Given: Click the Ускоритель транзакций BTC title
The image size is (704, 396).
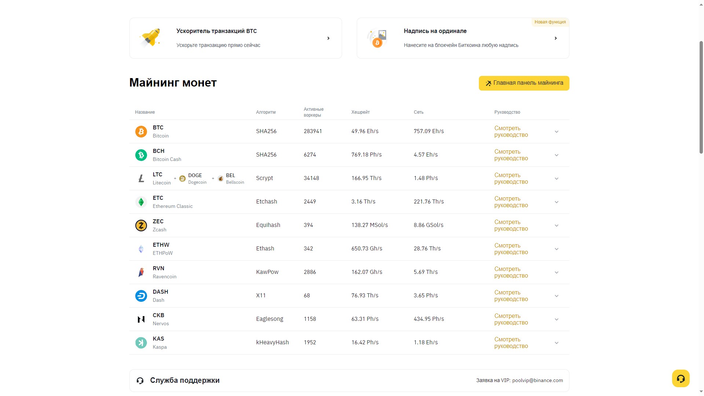Looking at the screenshot, I should pyautogui.click(x=216, y=31).
